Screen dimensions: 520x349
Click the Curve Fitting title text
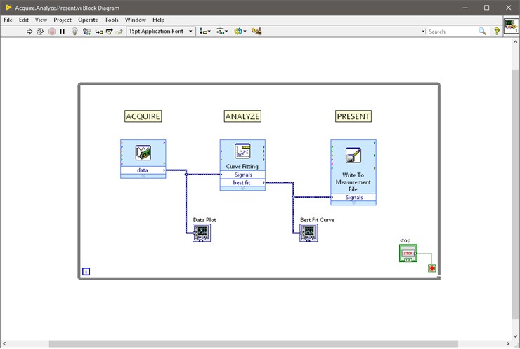[x=242, y=166]
